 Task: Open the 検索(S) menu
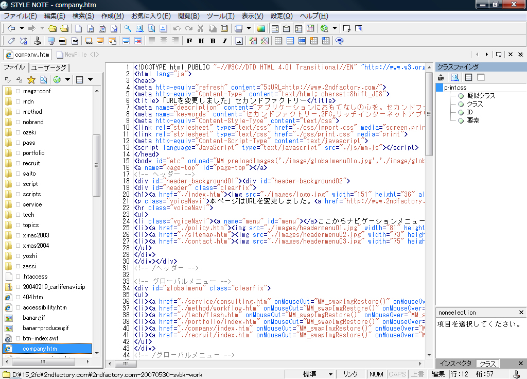83,16
